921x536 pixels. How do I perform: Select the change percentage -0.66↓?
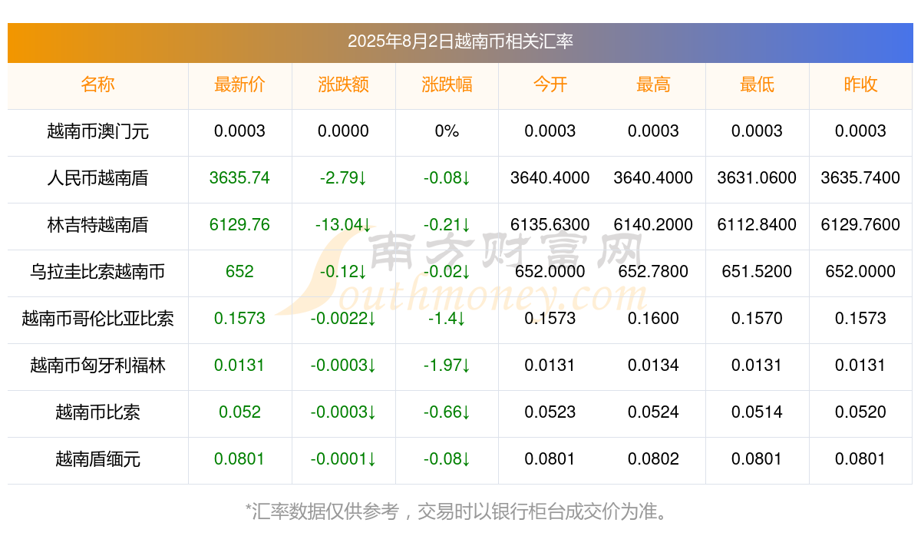447,412
